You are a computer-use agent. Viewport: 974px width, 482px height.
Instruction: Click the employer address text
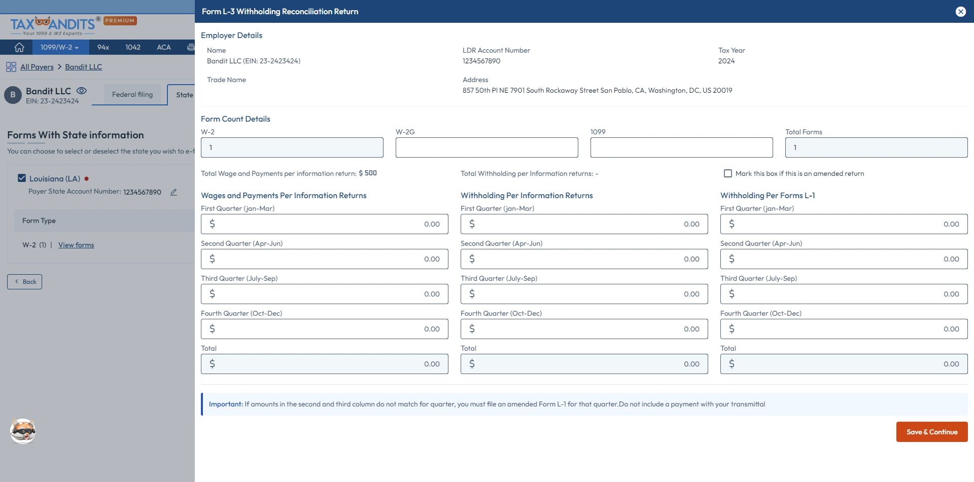[x=598, y=90]
